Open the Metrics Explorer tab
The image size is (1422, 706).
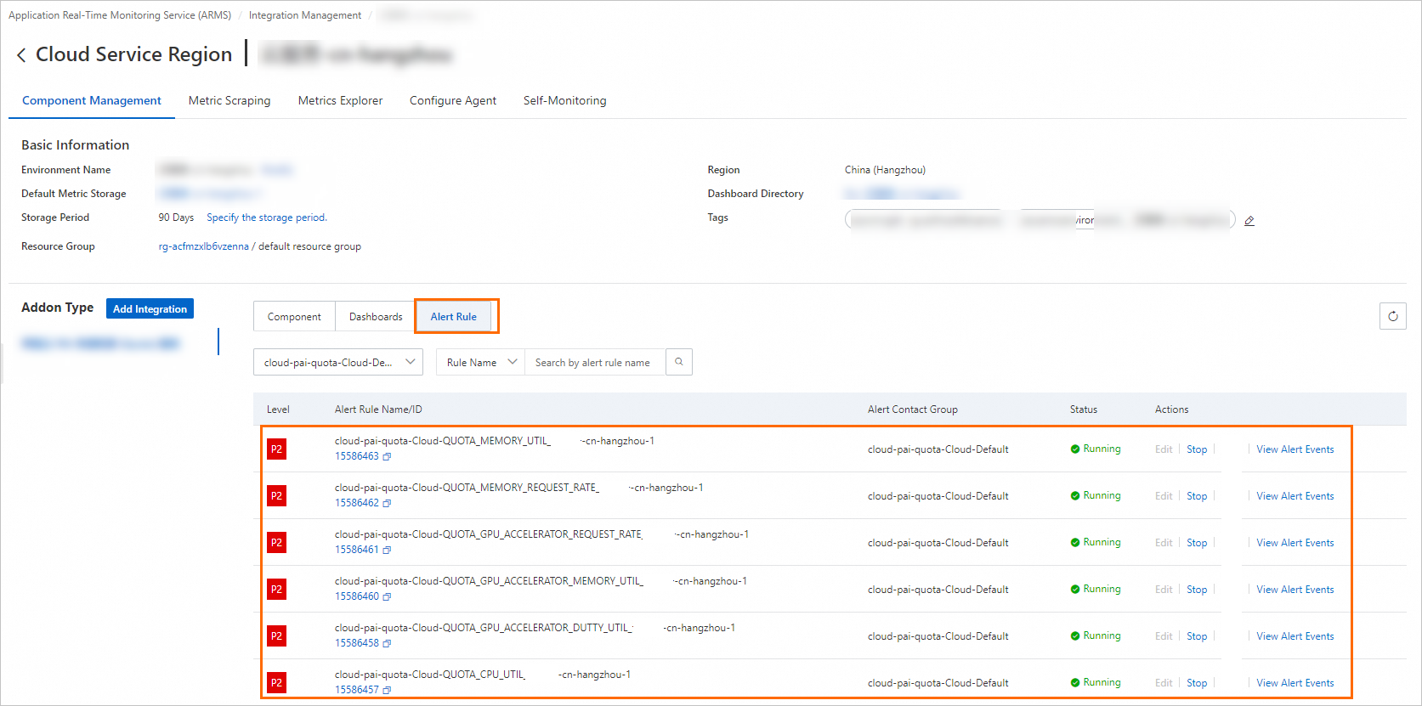(340, 100)
